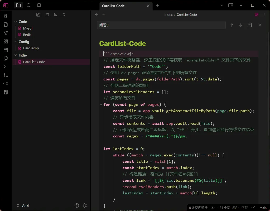Jump to next search match arrow

coord(241,25)
